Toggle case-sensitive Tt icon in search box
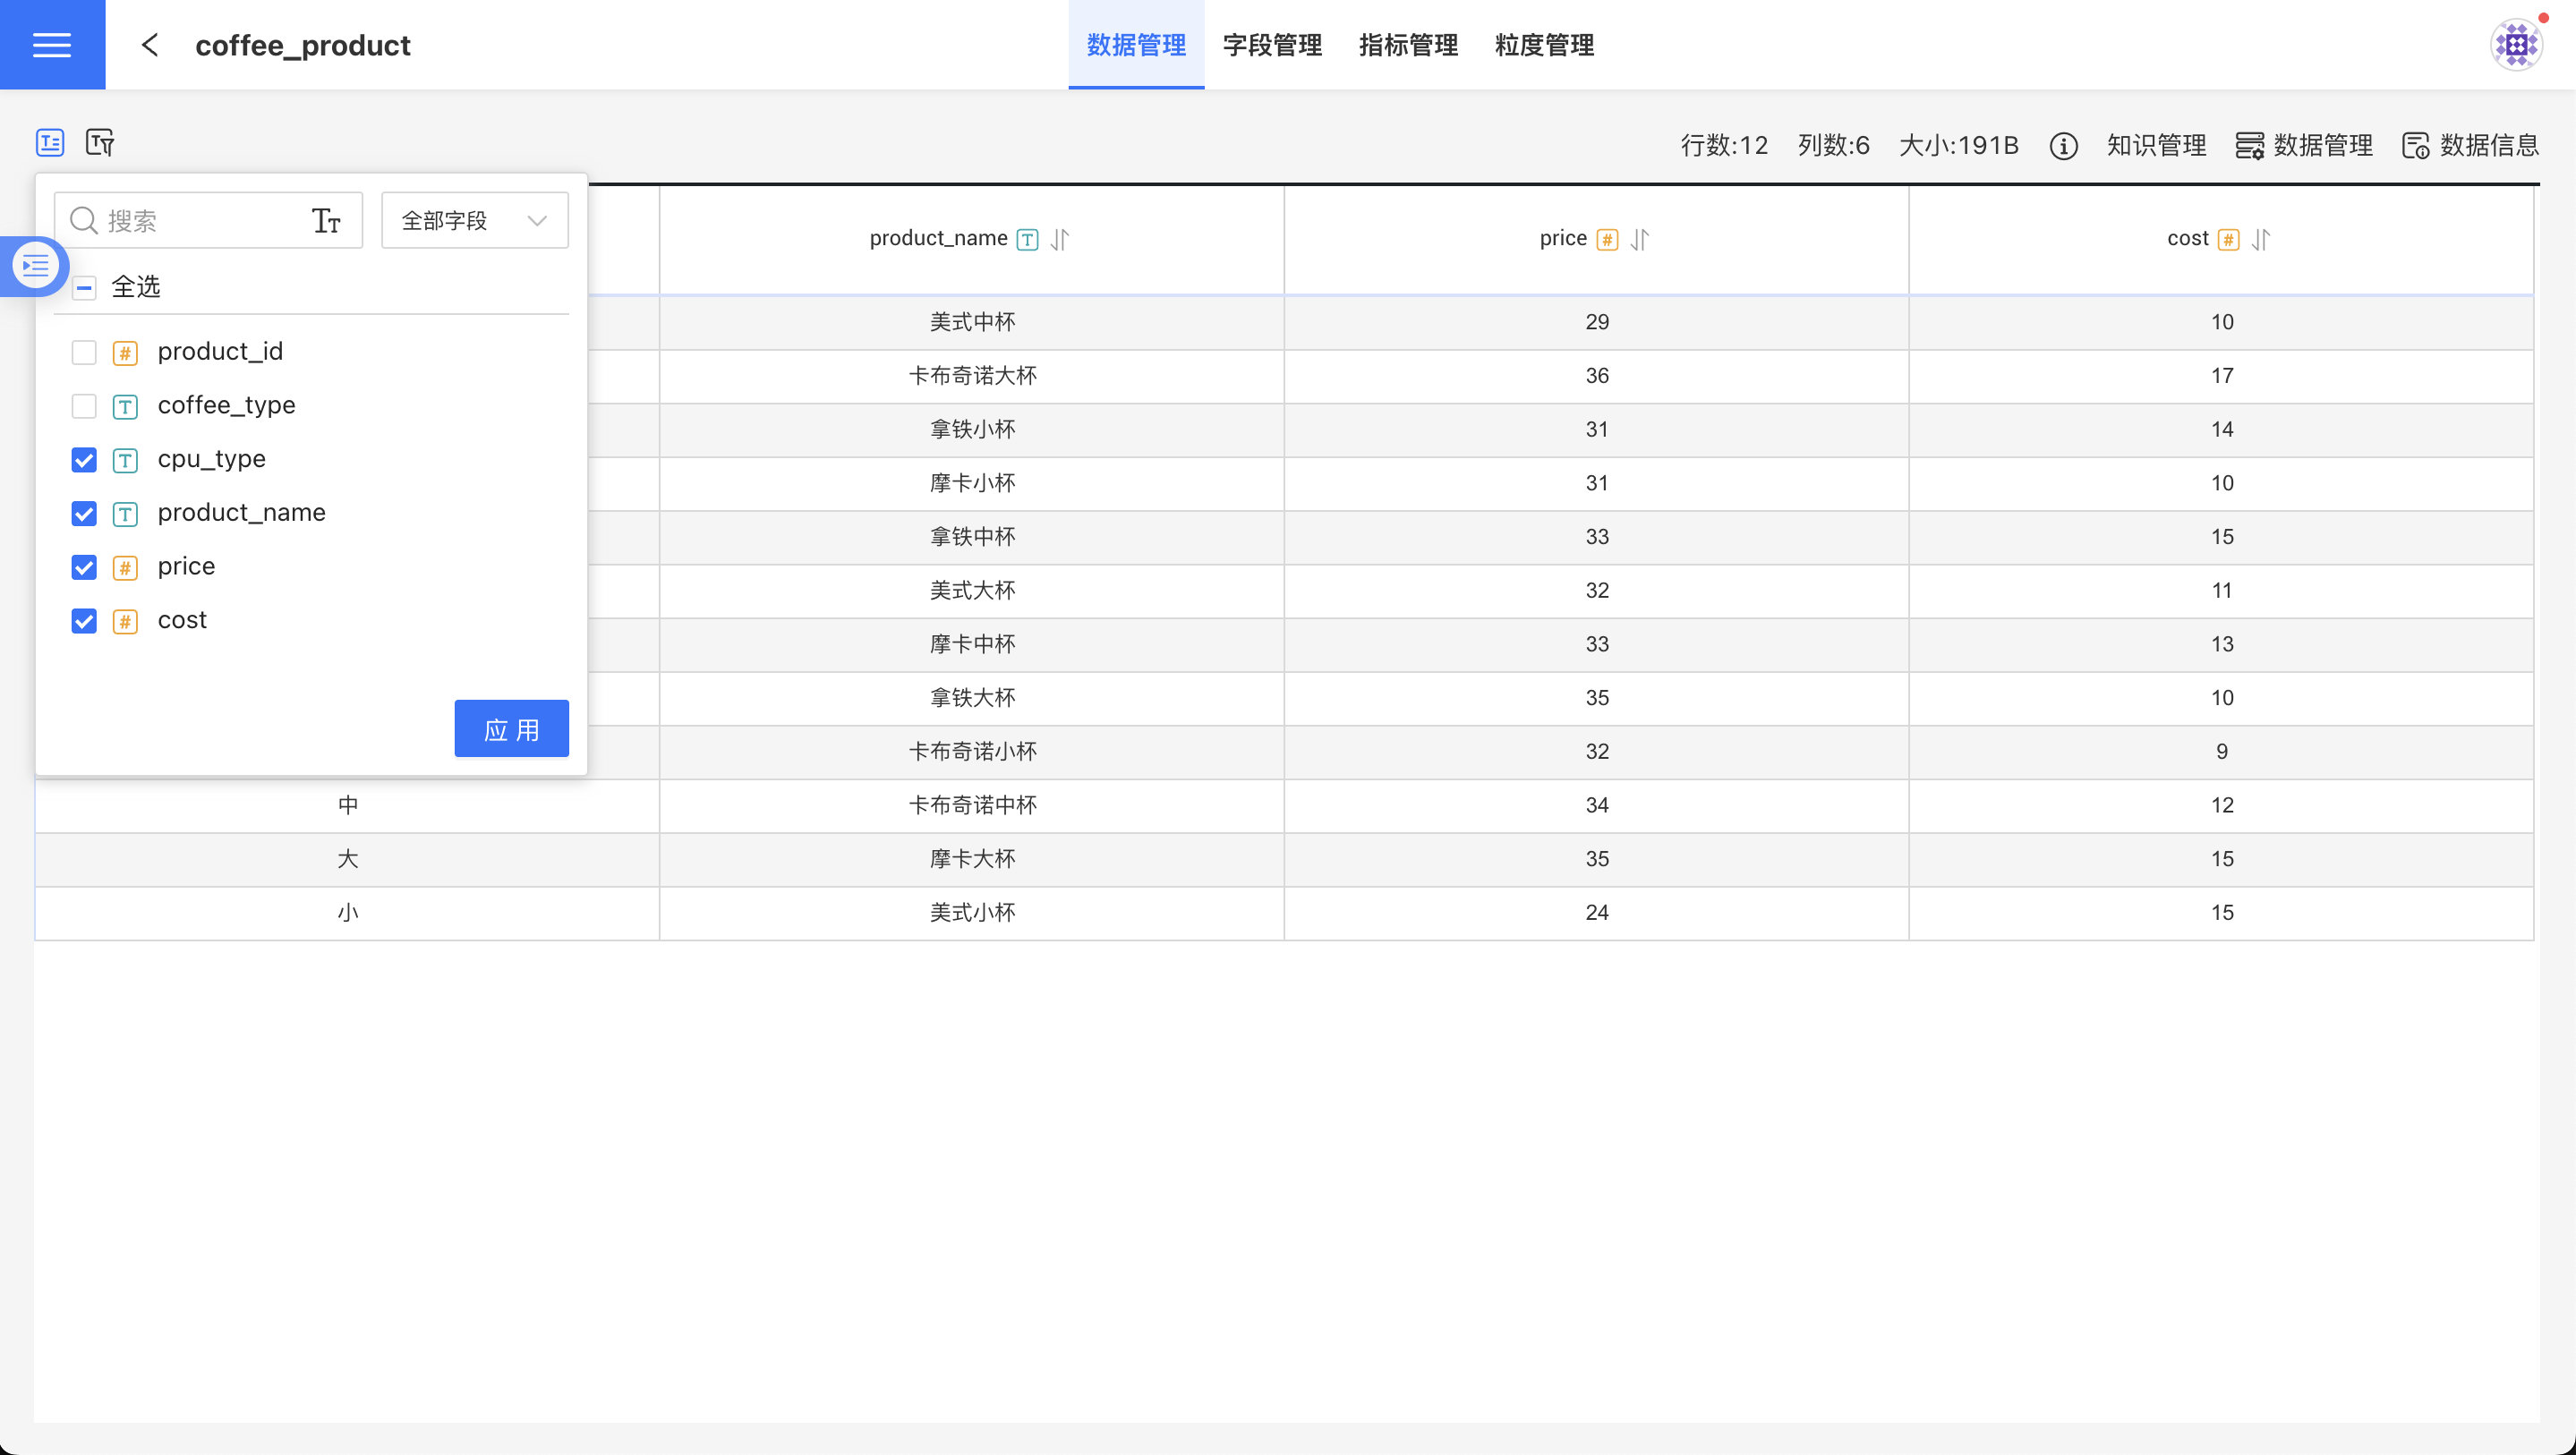This screenshot has height=1455, width=2576. pyautogui.click(x=326, y=220)
